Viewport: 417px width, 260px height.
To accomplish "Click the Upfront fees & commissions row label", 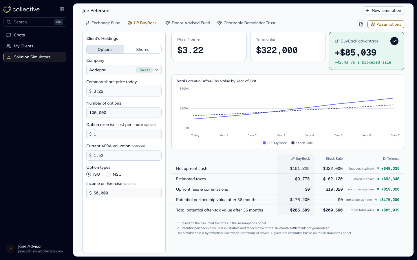I will [202, 189].
